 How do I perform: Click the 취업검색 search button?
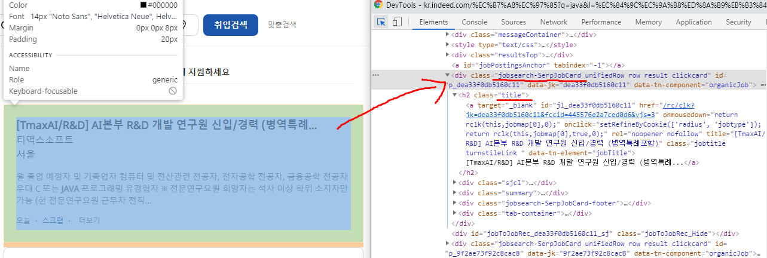pyautogui.click(x=231, y=24)
